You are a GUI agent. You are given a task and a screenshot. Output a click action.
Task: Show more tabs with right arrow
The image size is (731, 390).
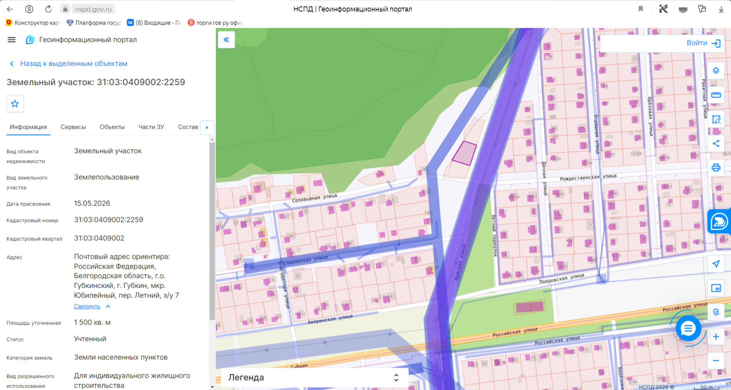coord(207,127)
